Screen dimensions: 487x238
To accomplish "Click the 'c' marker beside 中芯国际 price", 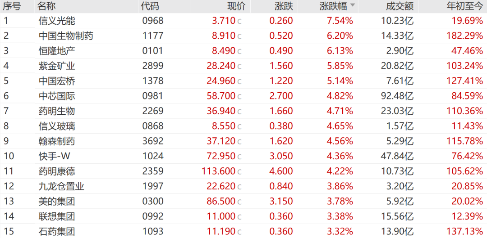I will (239, 97).
